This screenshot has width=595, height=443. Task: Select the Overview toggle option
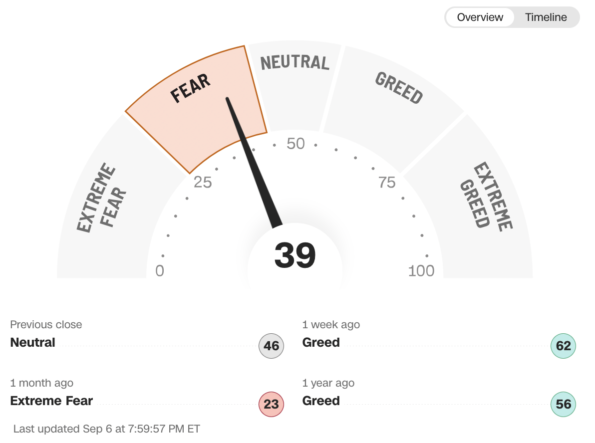click(480, 17)
